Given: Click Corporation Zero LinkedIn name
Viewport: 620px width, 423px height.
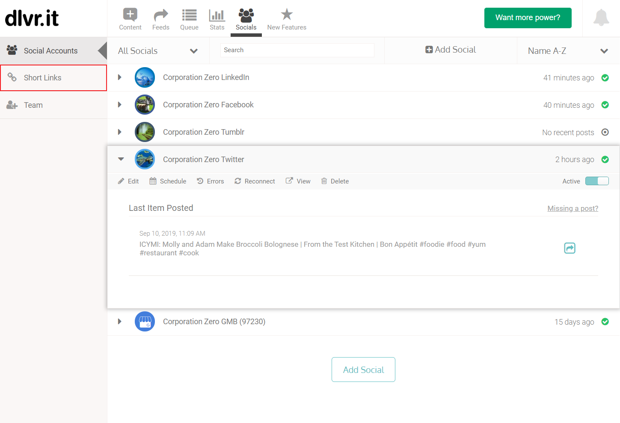Looking at the screenshot, I should click(x=206, y=77).
